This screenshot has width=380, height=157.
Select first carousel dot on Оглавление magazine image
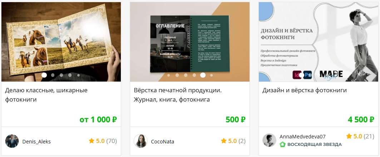click(x=169, y=75)
